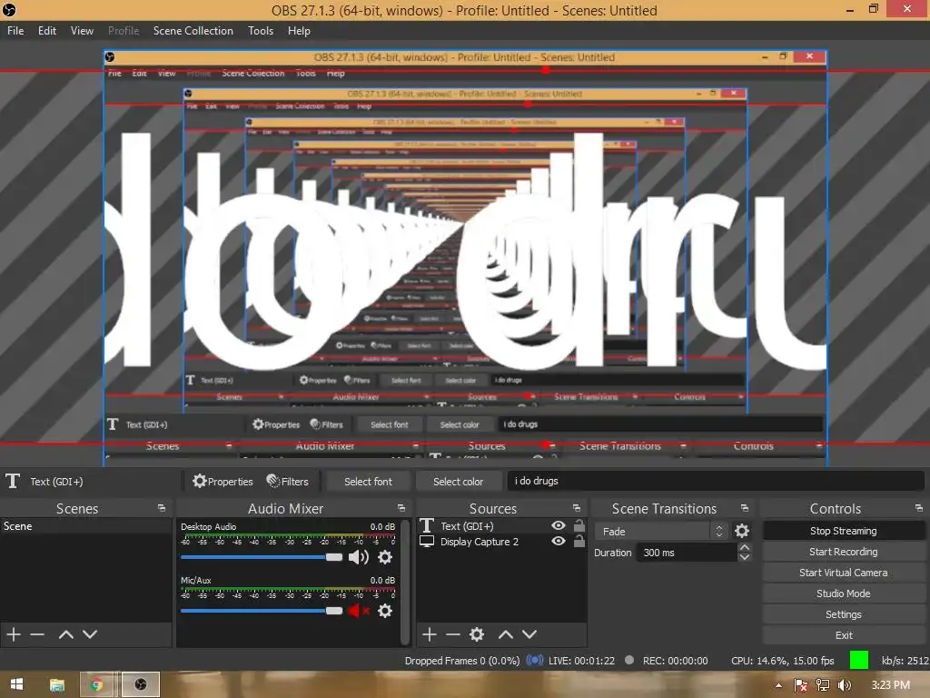Click the Audio Mixer vertical scrollbar

tap(405, 582)
